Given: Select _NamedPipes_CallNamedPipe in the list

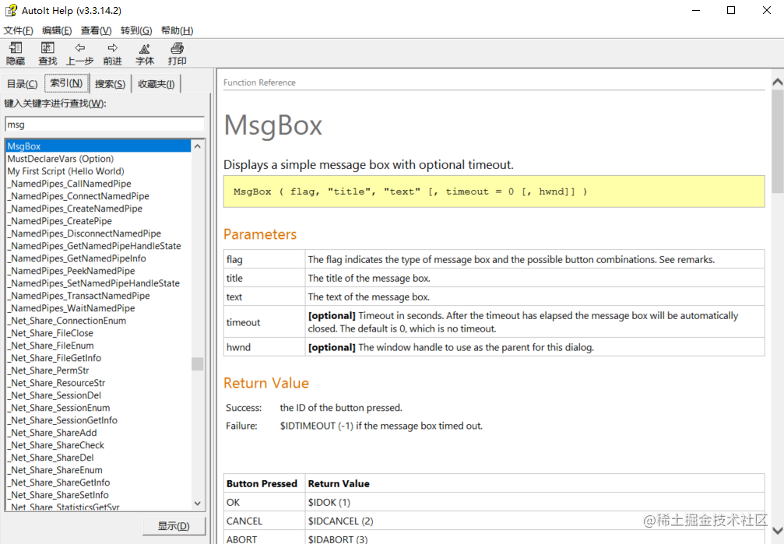Looking at the screenshot, I should pos(69,184).
